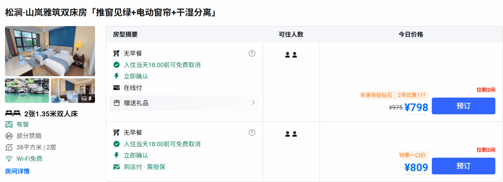This screenshot has width=503, height=182.
Task: Click the double-bed icon near 2张1.35米双人床
Action: (13, 114)
